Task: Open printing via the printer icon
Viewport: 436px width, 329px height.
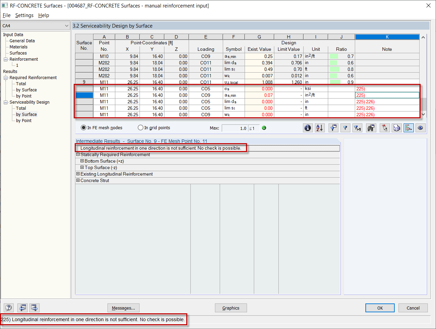Action: point(396,128)
